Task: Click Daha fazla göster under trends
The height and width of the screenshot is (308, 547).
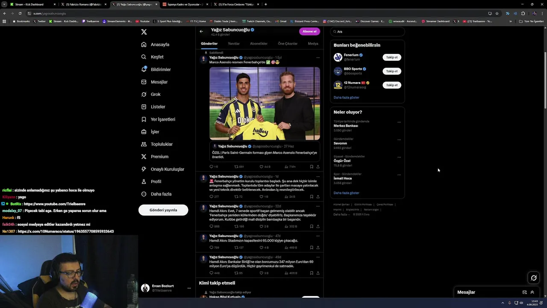Action: coord(346,193)
